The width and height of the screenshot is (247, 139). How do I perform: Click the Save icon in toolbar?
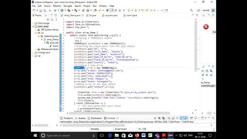(x=41, y=10)
